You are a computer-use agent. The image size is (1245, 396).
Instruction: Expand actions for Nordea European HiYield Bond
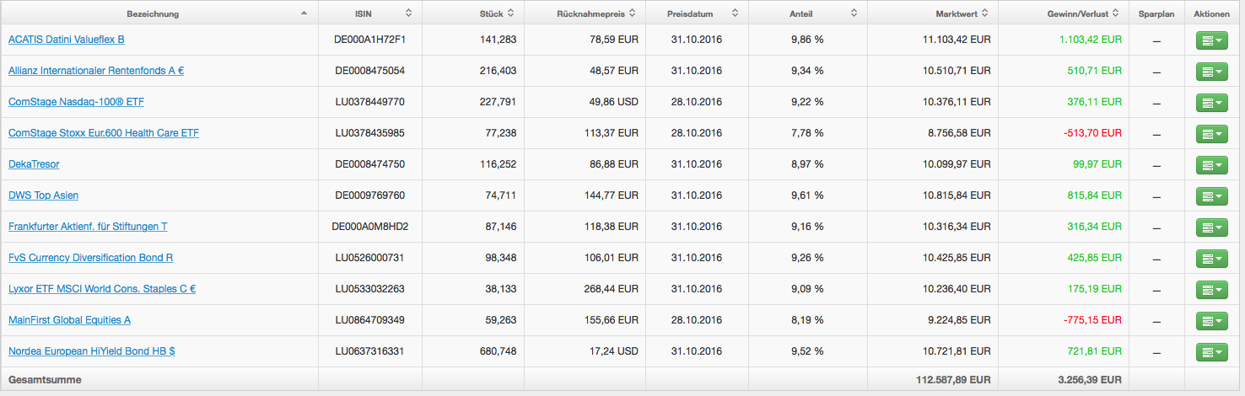[x=1212, y=352]
